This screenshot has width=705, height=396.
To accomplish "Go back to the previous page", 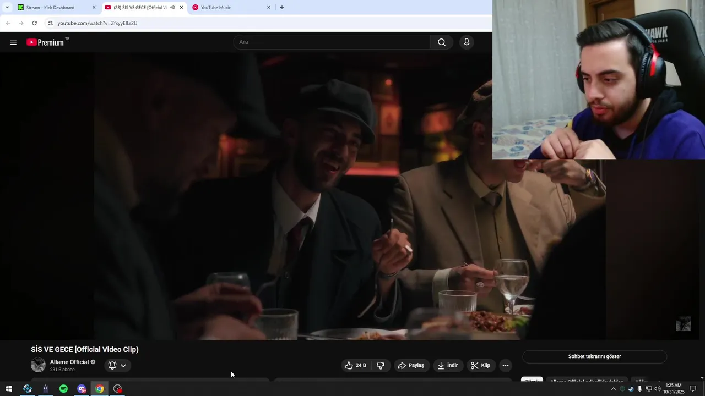I will [x=8, y=23].
